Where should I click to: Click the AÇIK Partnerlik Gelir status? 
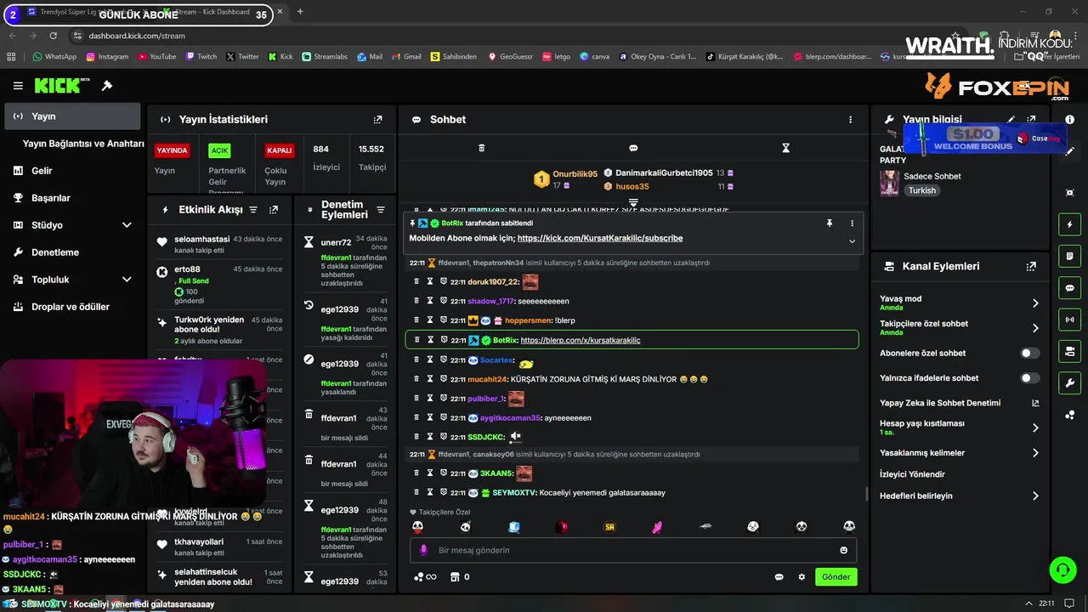pyautogui.click(x=219, y=150)
